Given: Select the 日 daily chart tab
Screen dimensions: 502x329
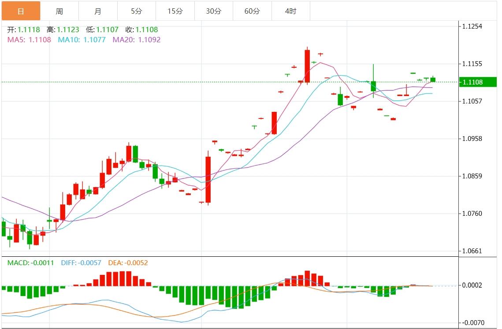Looking at the screenshot, I should (21, 11).
